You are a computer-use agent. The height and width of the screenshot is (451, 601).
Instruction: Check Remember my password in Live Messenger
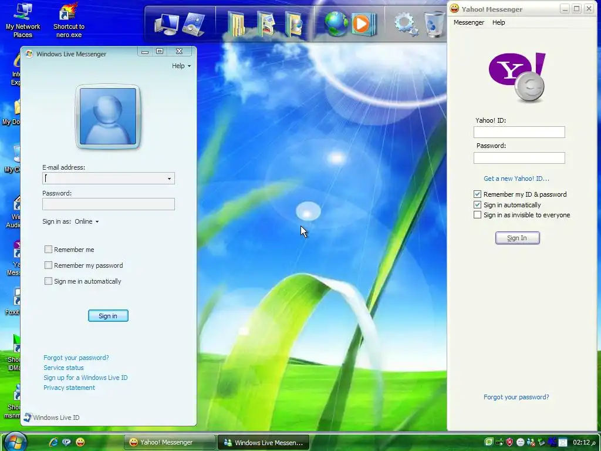click(48, 265)
